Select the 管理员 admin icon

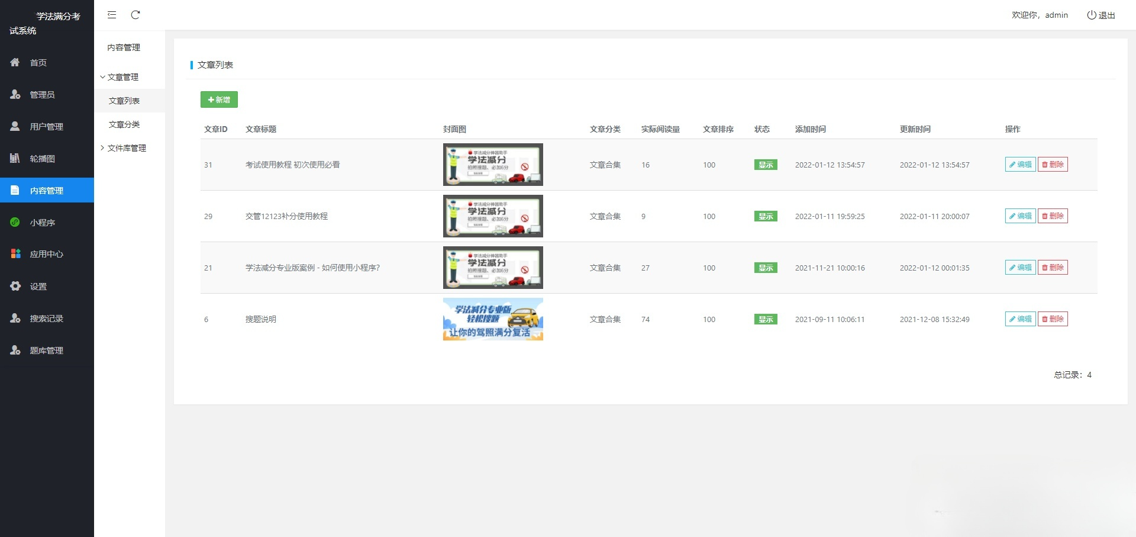[x=15, y=94]
